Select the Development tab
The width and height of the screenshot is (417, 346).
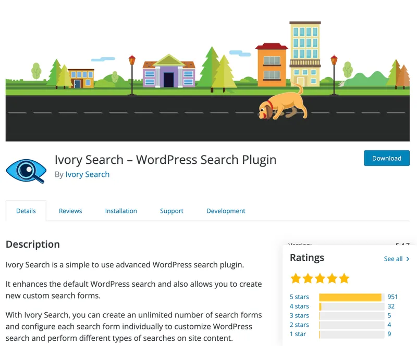click(x=226, y=211)
